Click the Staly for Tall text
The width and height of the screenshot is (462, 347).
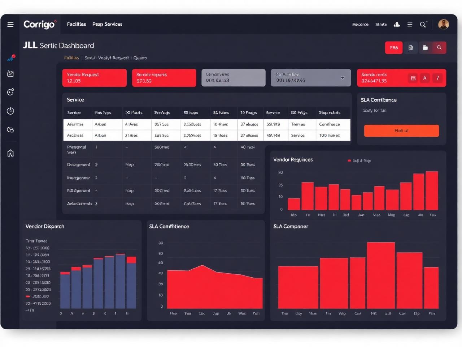pyautogui.click(x=375, y=111)
